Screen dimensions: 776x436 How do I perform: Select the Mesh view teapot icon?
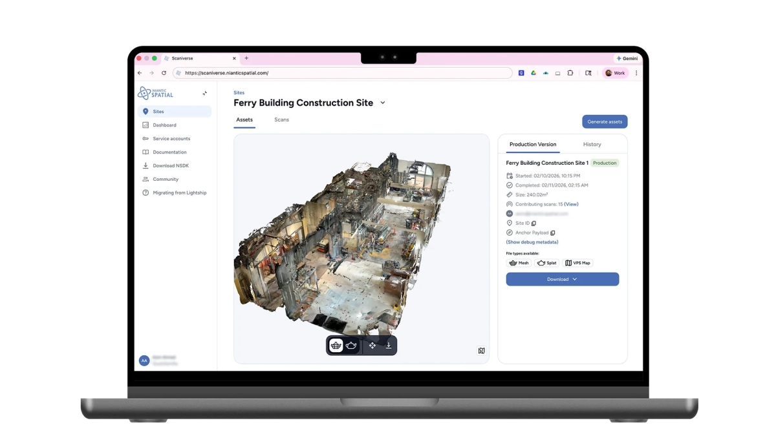(x=335, y=345)
